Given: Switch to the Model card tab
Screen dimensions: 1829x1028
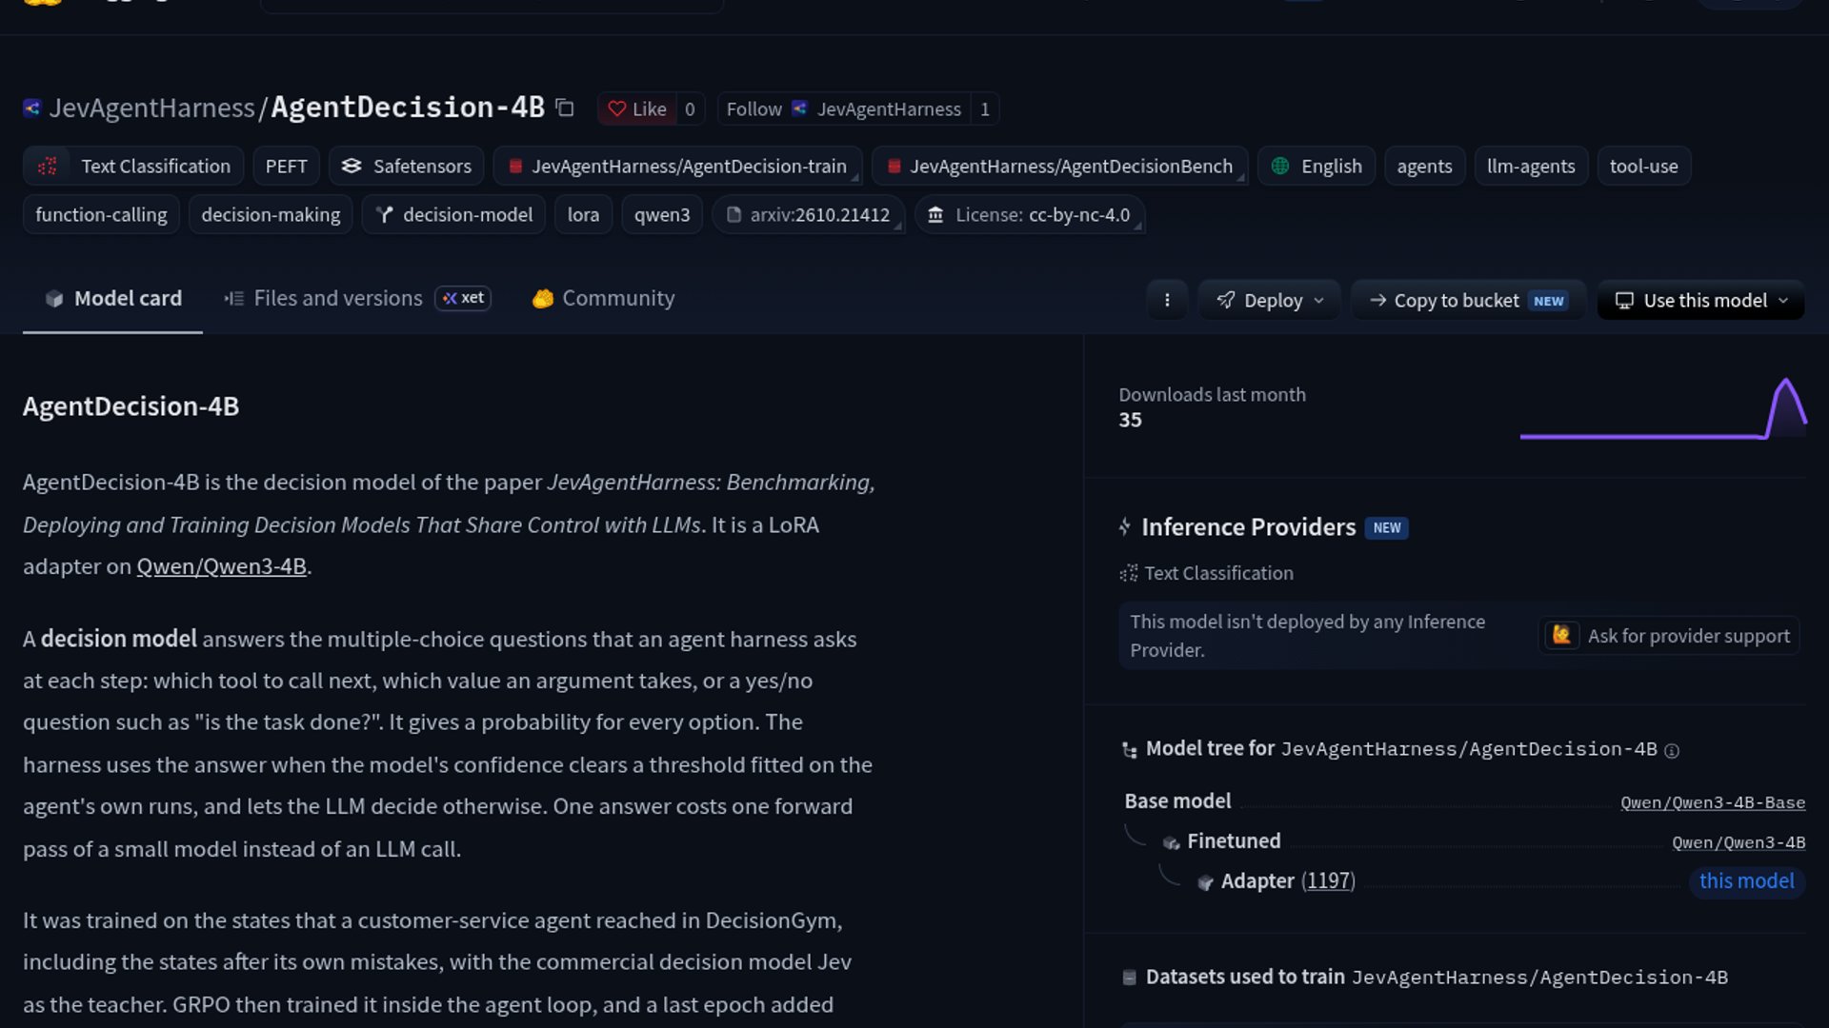Looking at the screenshot, I should point(112,299).
